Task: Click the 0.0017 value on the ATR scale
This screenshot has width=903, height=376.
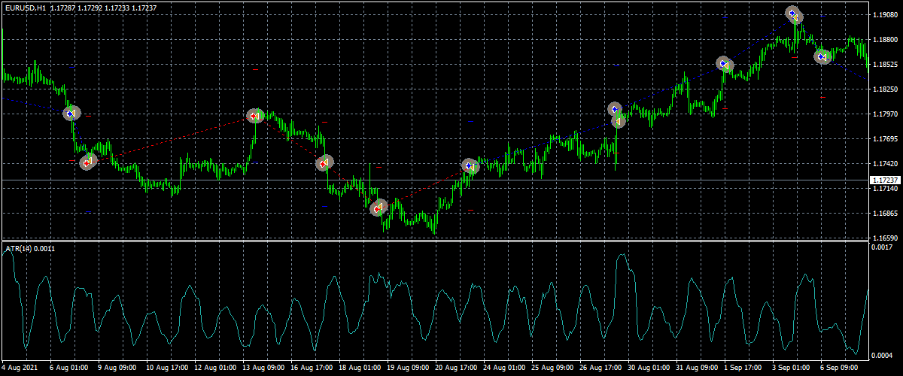Action: tap(882, 247)
